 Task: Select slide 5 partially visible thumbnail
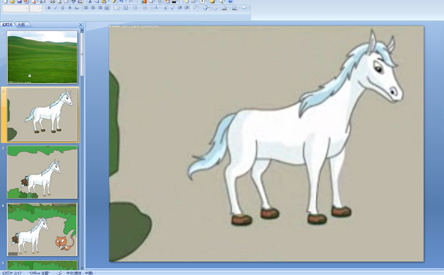42,266
